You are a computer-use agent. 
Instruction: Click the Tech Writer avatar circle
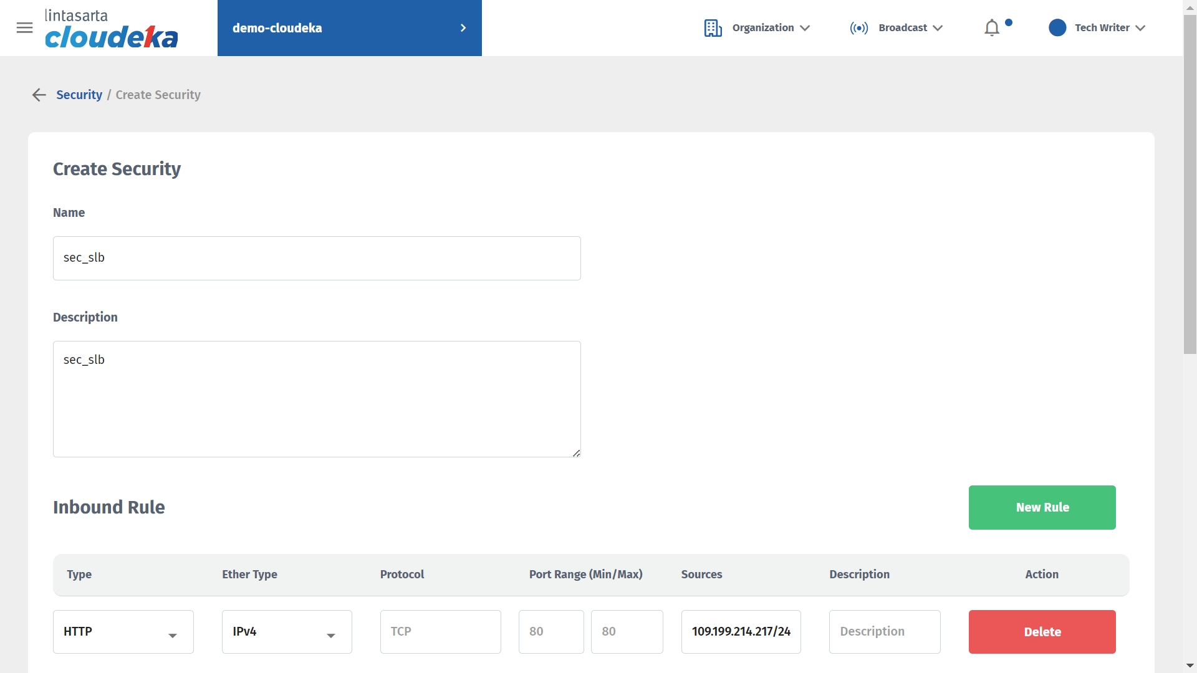1057,28
